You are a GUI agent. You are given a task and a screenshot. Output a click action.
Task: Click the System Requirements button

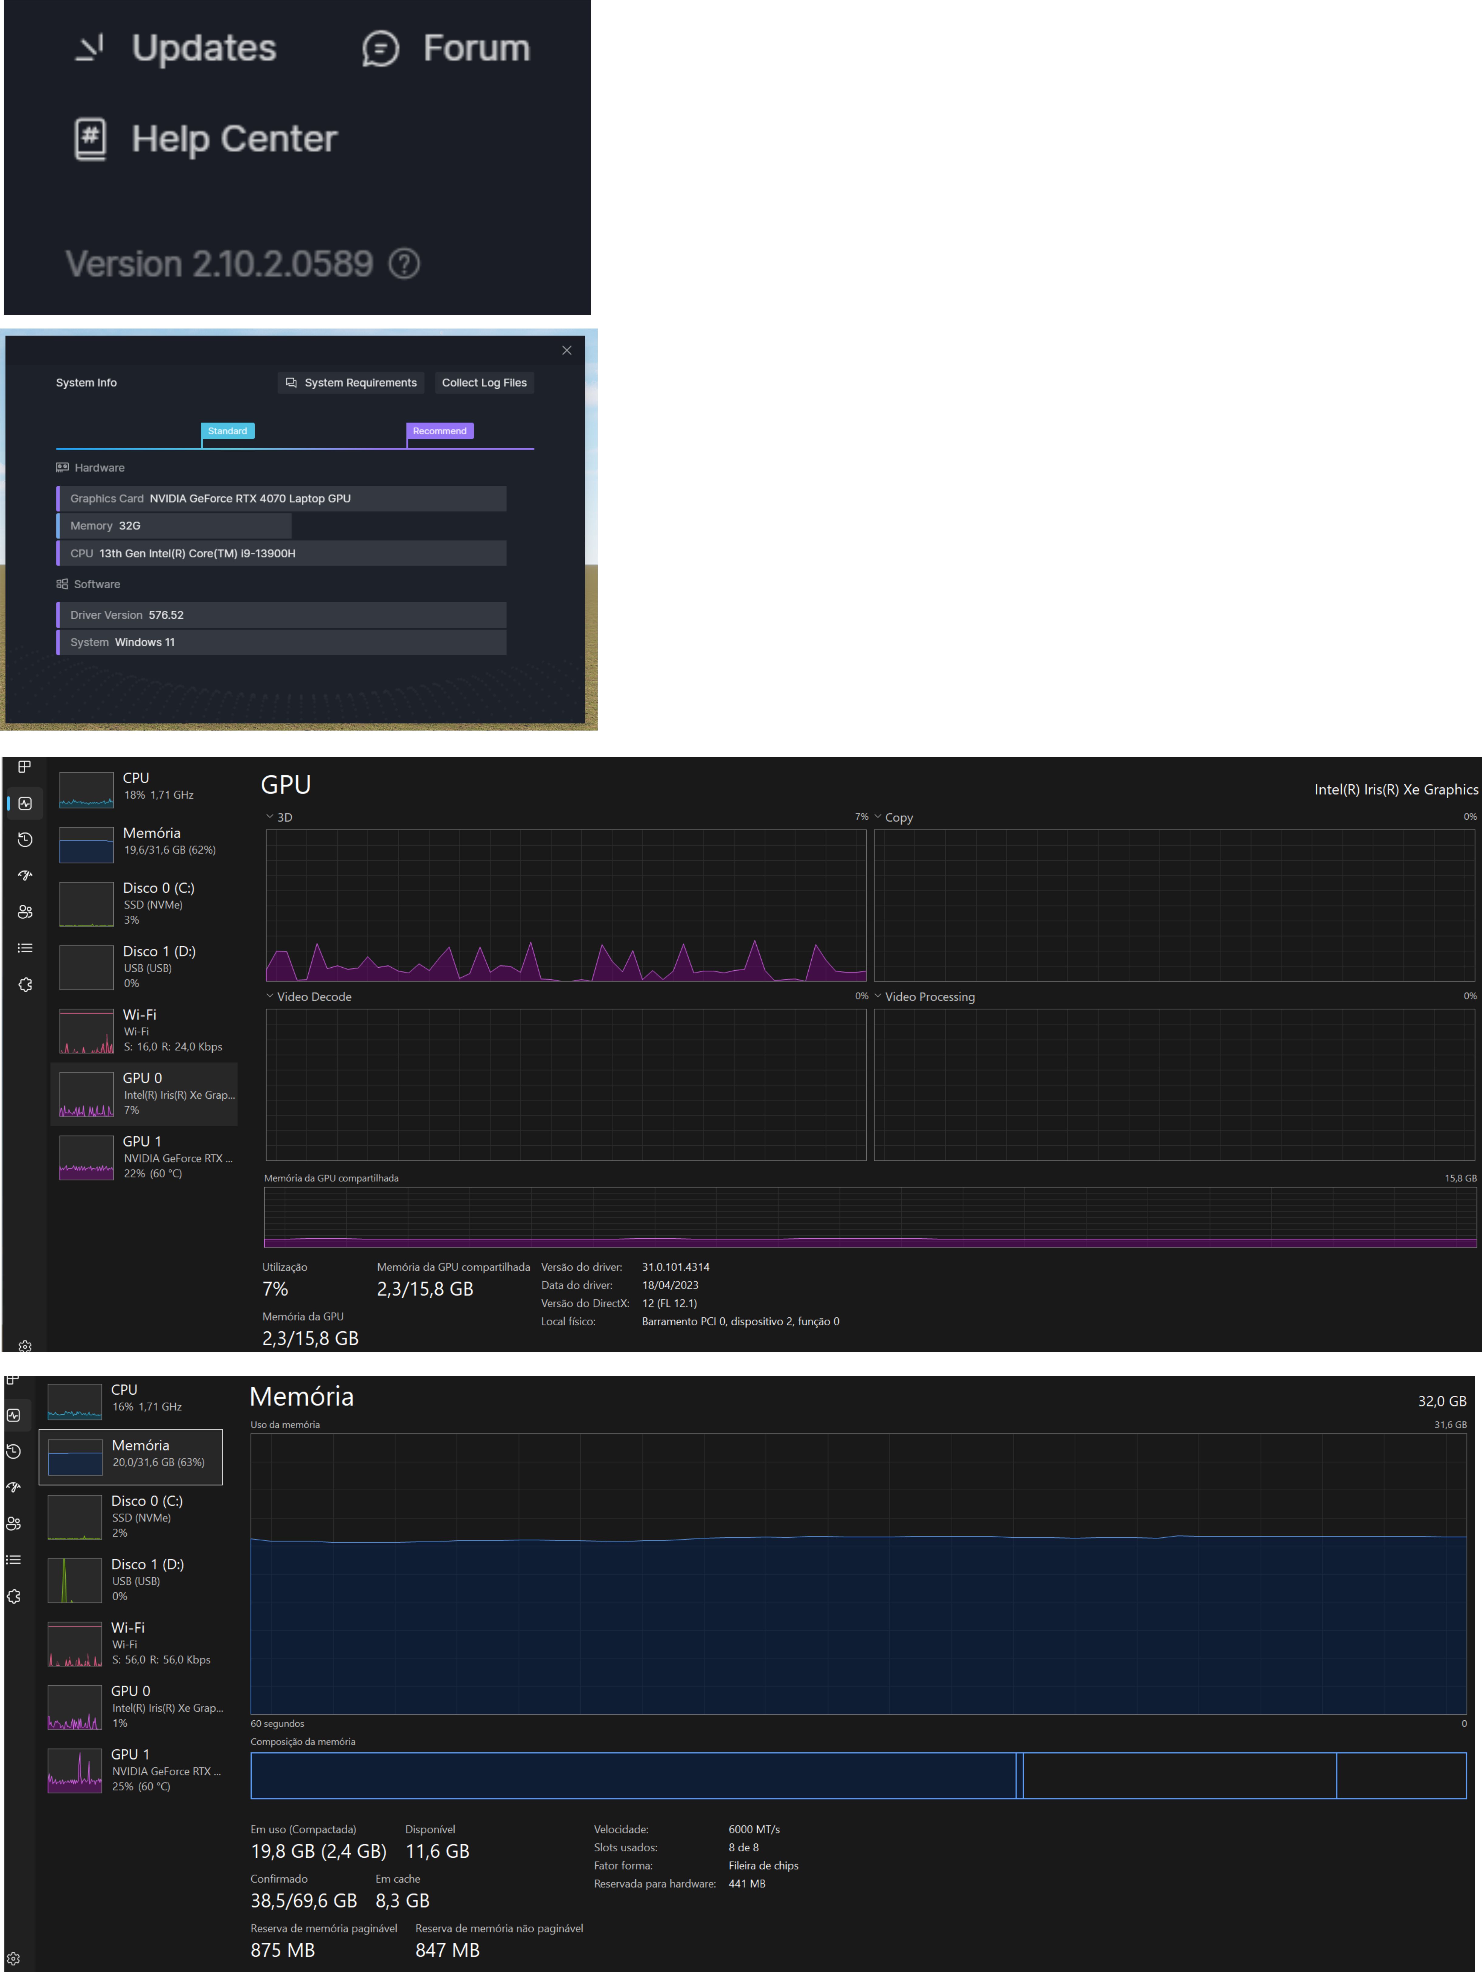[x=351, y=382]
